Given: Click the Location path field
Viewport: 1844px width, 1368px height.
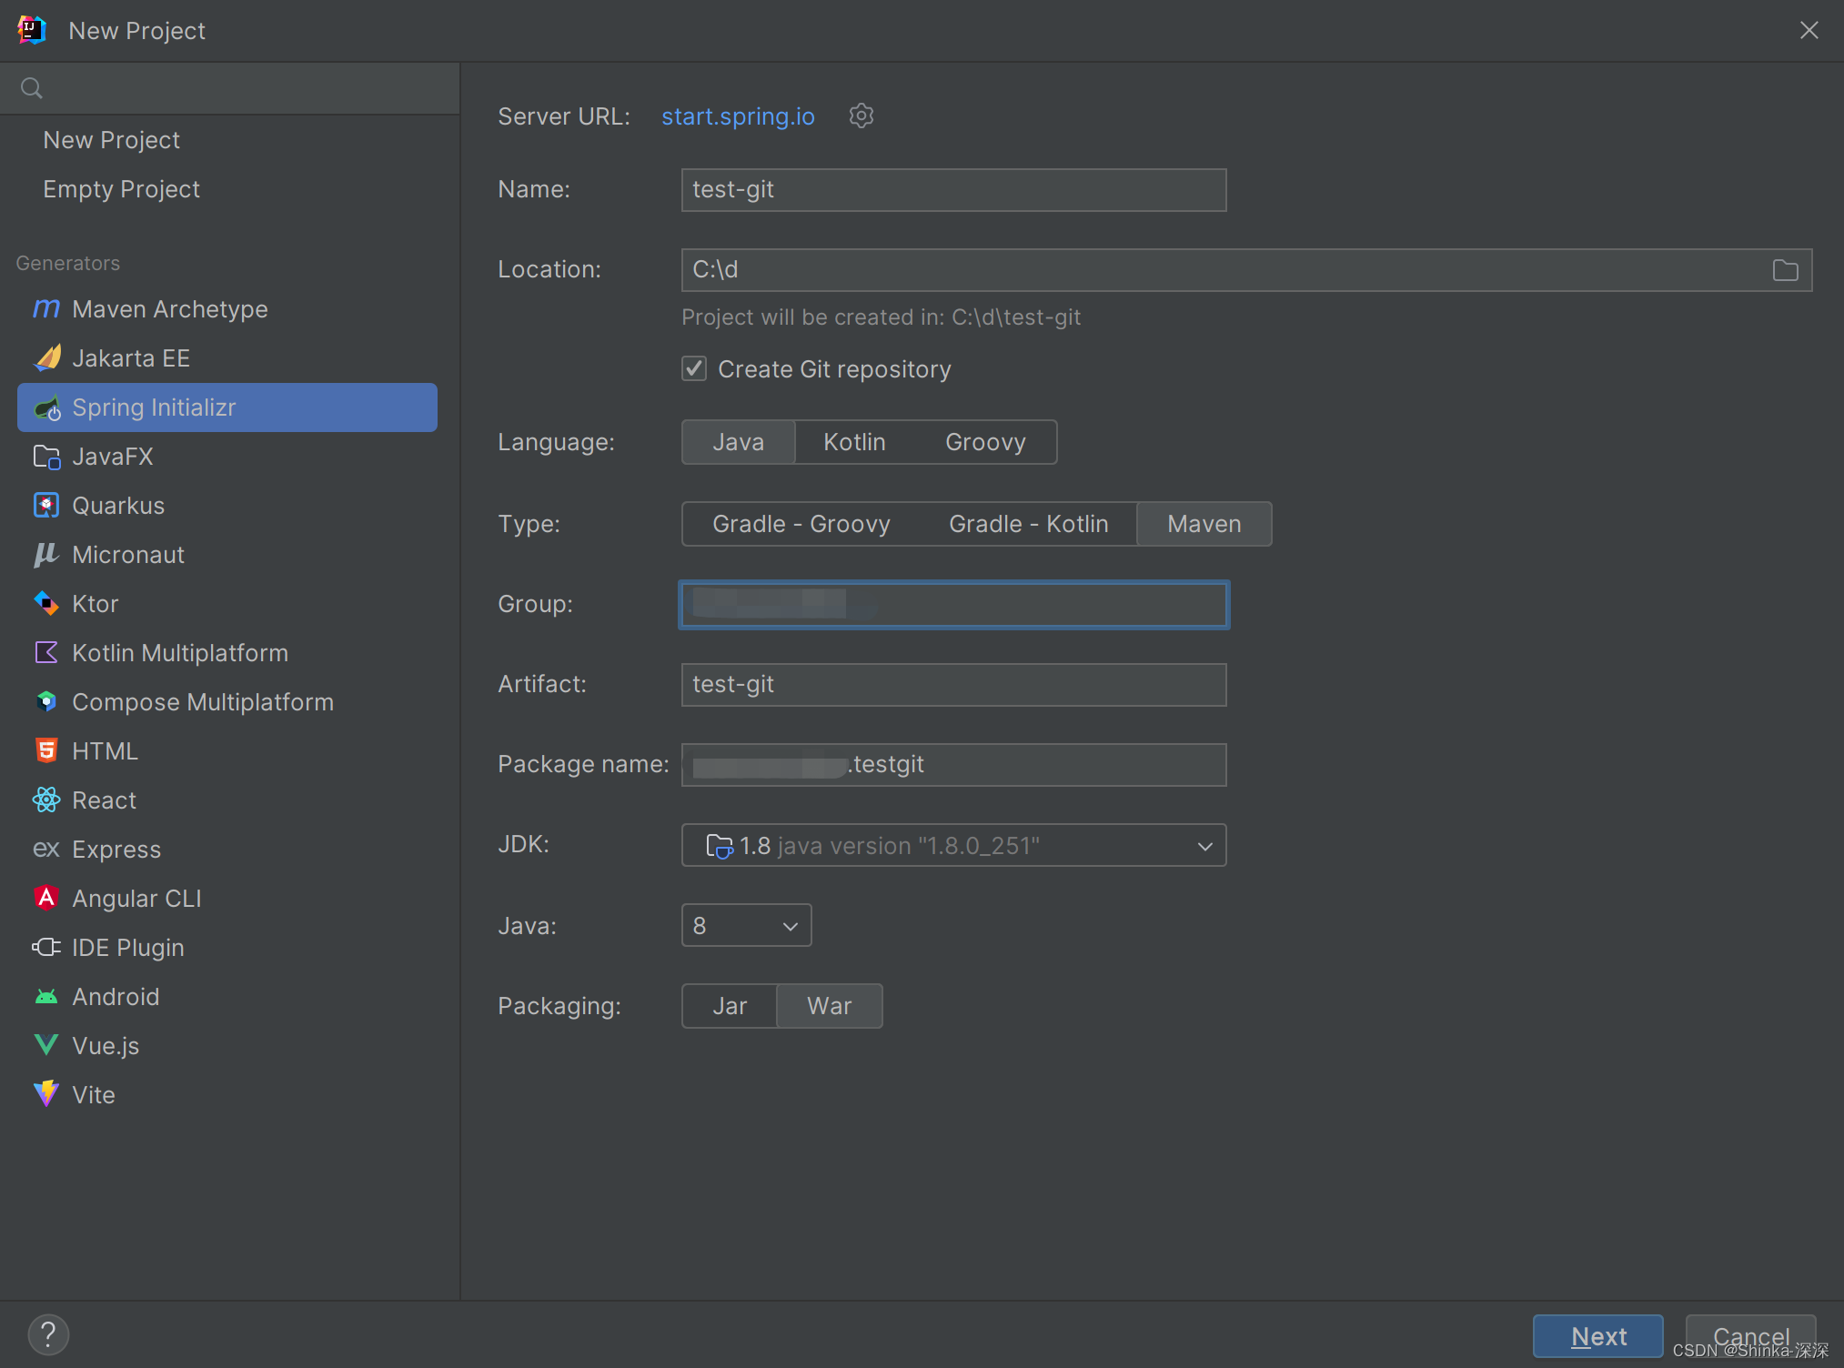Looking at the screenshot, I should pyautogui.click(x=1246, y=270).
